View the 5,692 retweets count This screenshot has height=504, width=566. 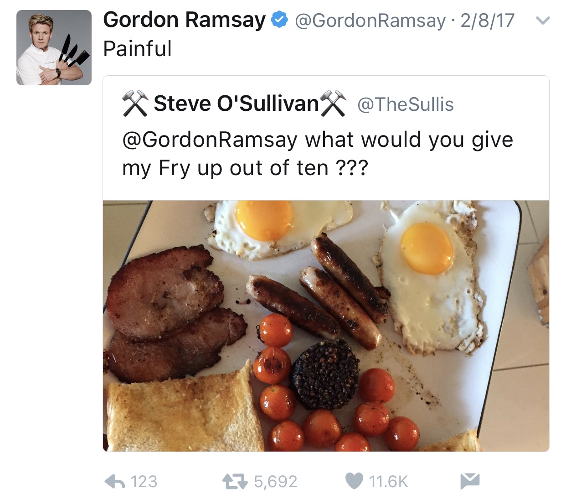275,482
